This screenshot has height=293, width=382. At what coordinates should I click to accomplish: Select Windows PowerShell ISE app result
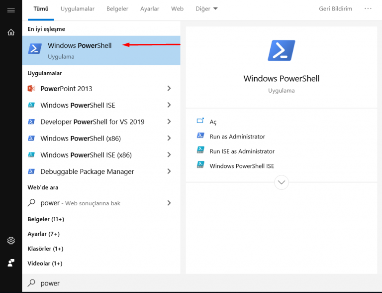(x=101, y=105)
